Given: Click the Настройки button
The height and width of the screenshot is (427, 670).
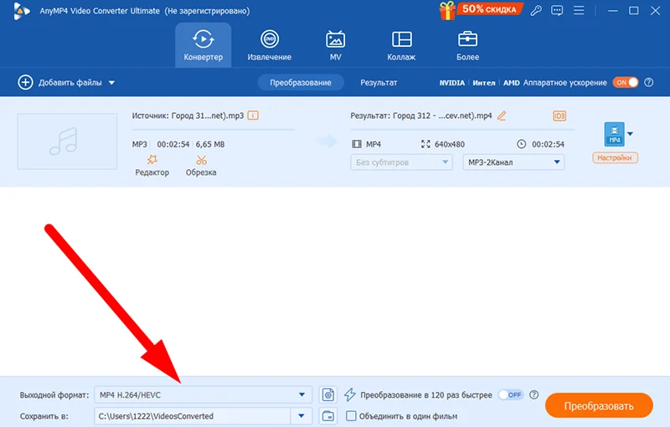Looking at the screenshot, I should pyautogui.click(x=615, y=157).
